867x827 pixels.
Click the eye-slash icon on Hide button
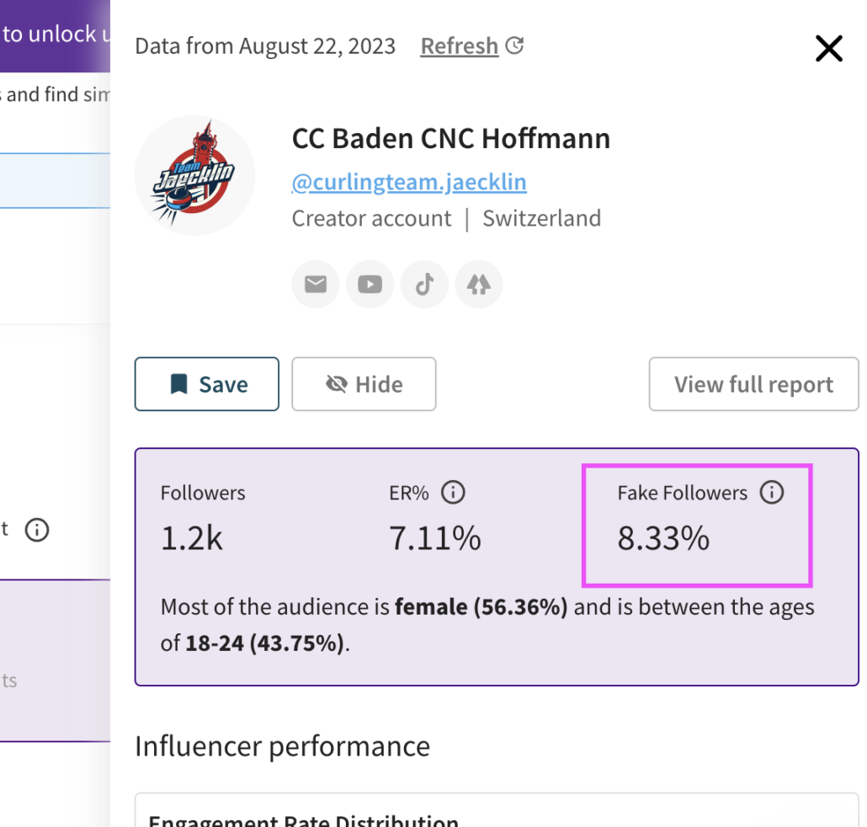[336, 383]
